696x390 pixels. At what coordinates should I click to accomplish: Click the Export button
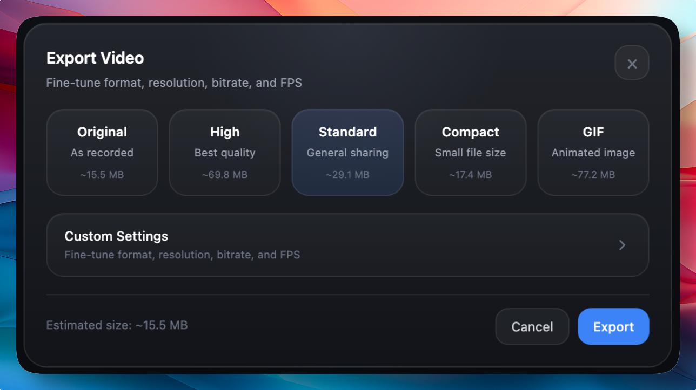click(x=613, y=327)
